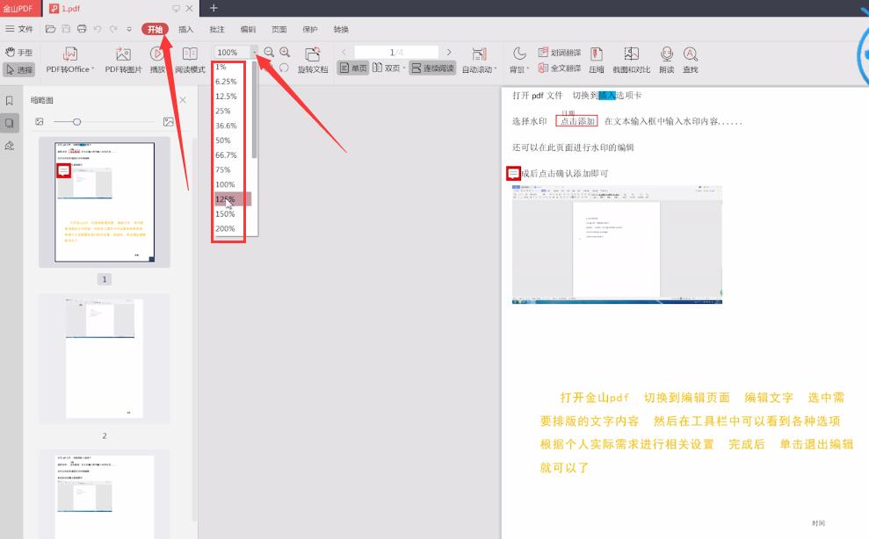Start slideshow with the 播放 button
Image resolution: width=869 pixels, height=539 pixels.
click(156, 61)
